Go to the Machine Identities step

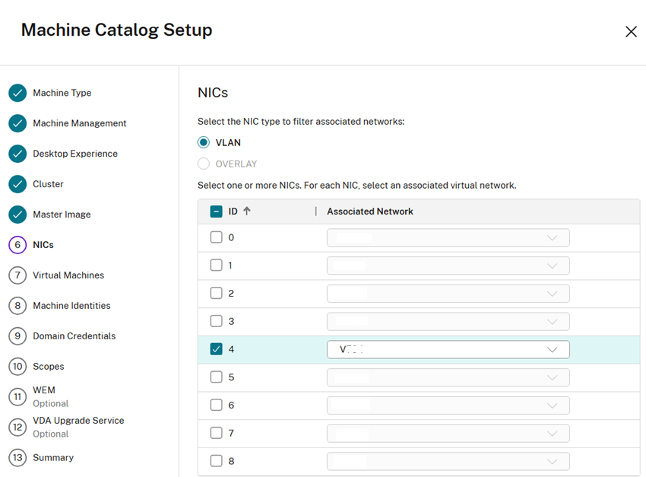pyautogui.click(x=71, y=306)
